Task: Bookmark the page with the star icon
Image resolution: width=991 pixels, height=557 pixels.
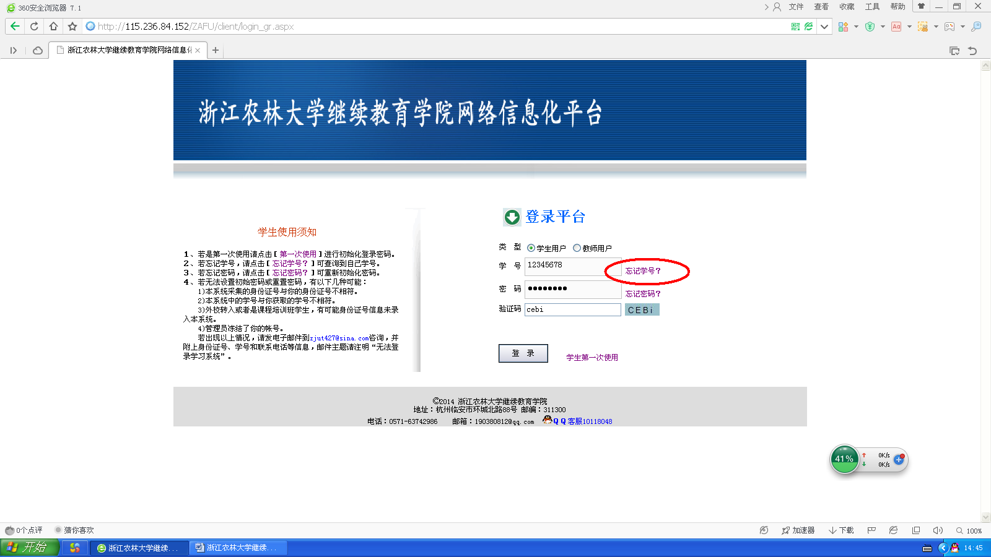Action: pos(72,26)
